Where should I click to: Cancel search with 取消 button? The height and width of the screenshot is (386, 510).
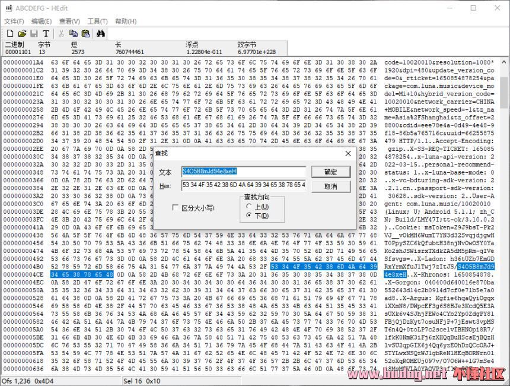(331, 186)
